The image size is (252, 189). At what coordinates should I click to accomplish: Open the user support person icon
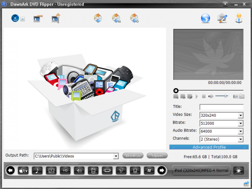pyautogui.click(x=239, y=18)
